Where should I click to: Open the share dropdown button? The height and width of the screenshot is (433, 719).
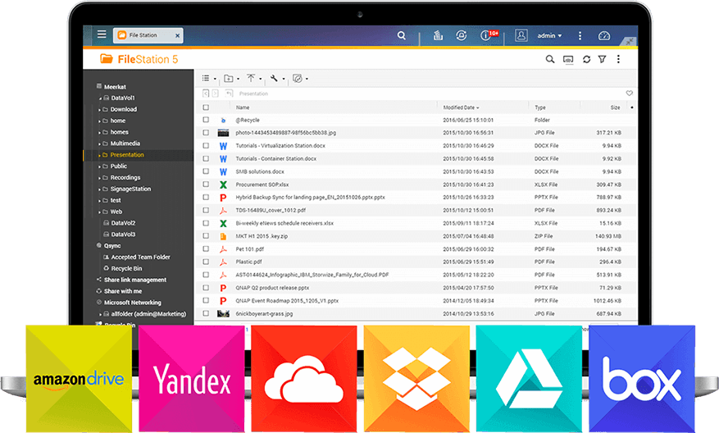(x=300, y=79)
